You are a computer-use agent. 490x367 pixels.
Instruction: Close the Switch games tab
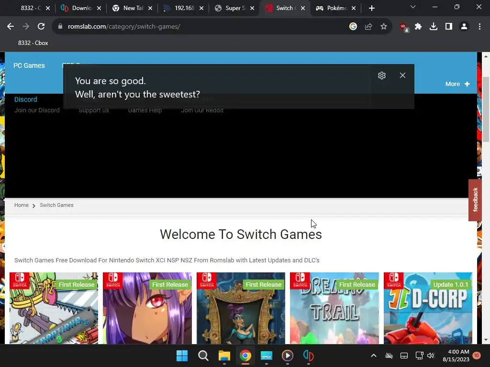pos(303,8)
